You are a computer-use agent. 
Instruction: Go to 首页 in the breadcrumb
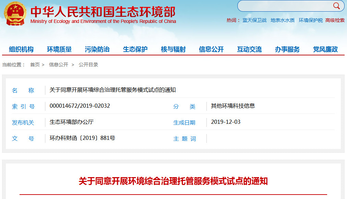[35, 65]
